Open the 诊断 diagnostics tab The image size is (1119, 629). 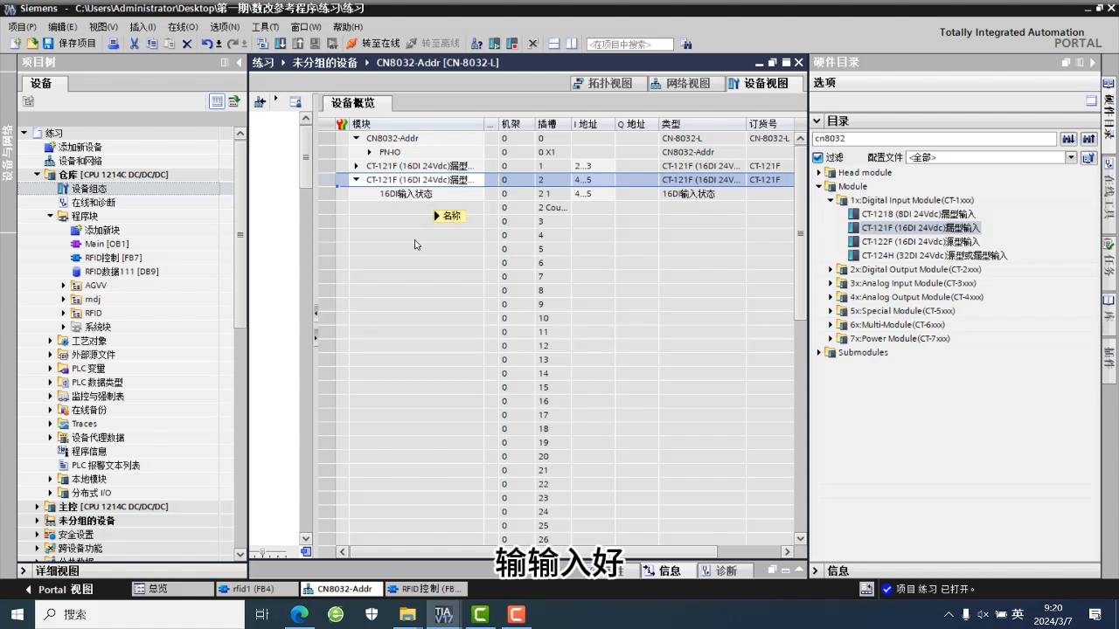pyautogui.click(x=719, y=570)
